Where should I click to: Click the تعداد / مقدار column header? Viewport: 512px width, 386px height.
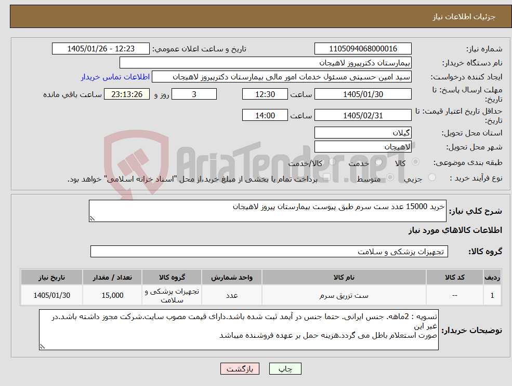[112, 277]
